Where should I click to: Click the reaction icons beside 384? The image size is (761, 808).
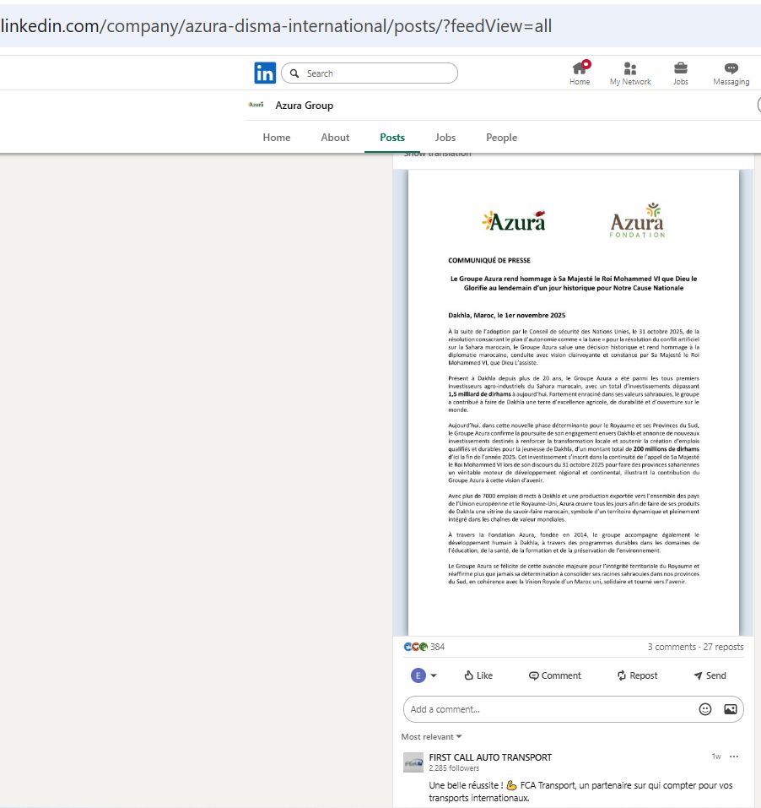coord(416,647)
